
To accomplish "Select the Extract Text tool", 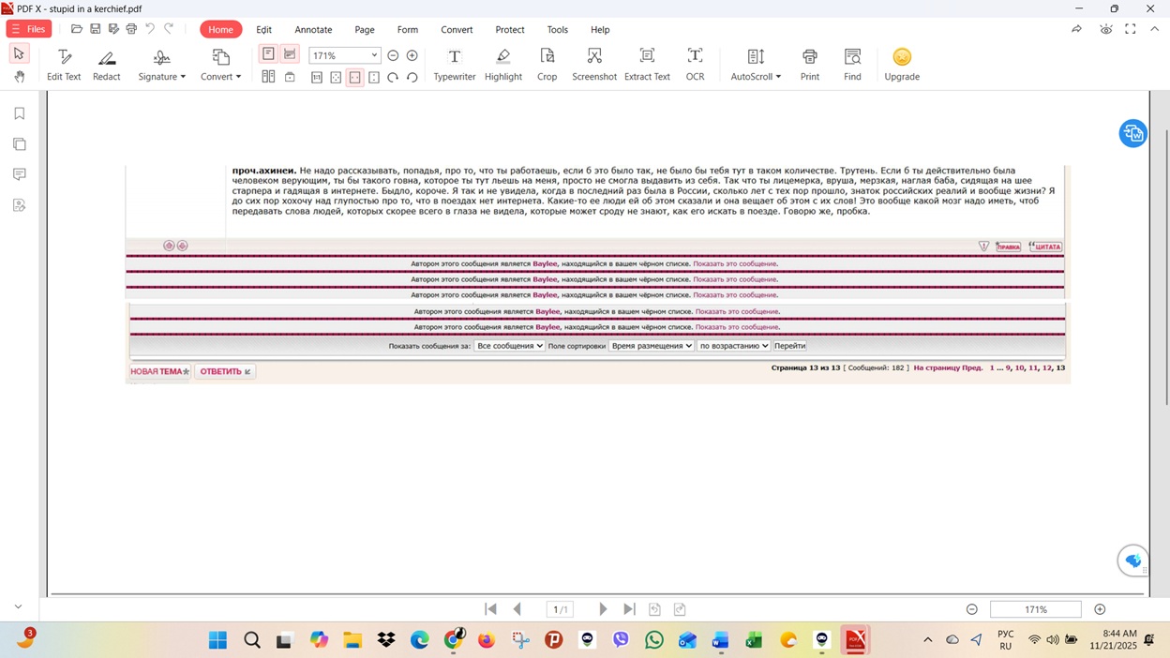I will [x=647, y=64].
